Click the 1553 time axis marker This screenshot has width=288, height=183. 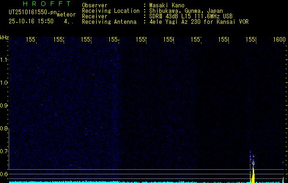tap(87, 39)
